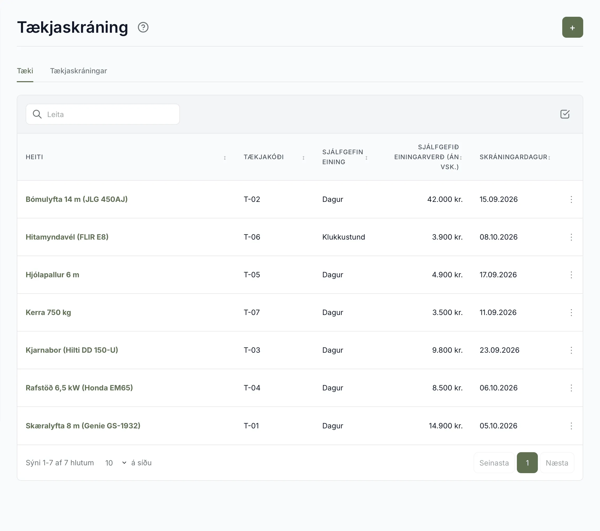This screenshot has height=531, width=600.
Task: Click the 06.10.2026 date cell
Action: tap(499, 388)
